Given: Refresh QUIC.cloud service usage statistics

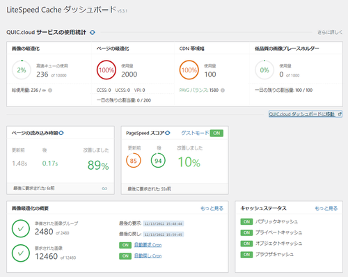Looking at the screenshot, I should (93, 32).
